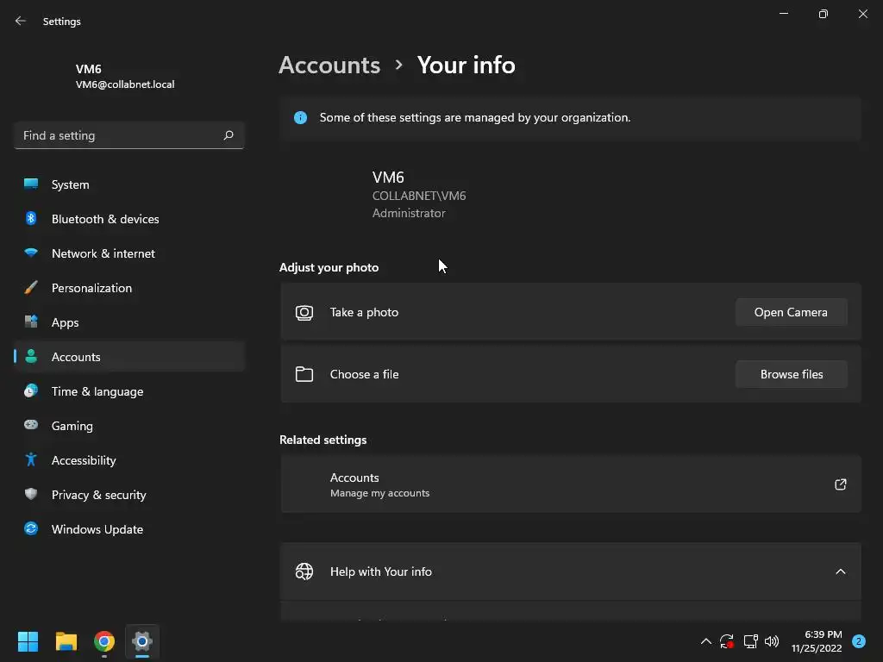Show hidden icons in system tray
The width and height of the screenshot is (883, 662).
click(705, 641)
